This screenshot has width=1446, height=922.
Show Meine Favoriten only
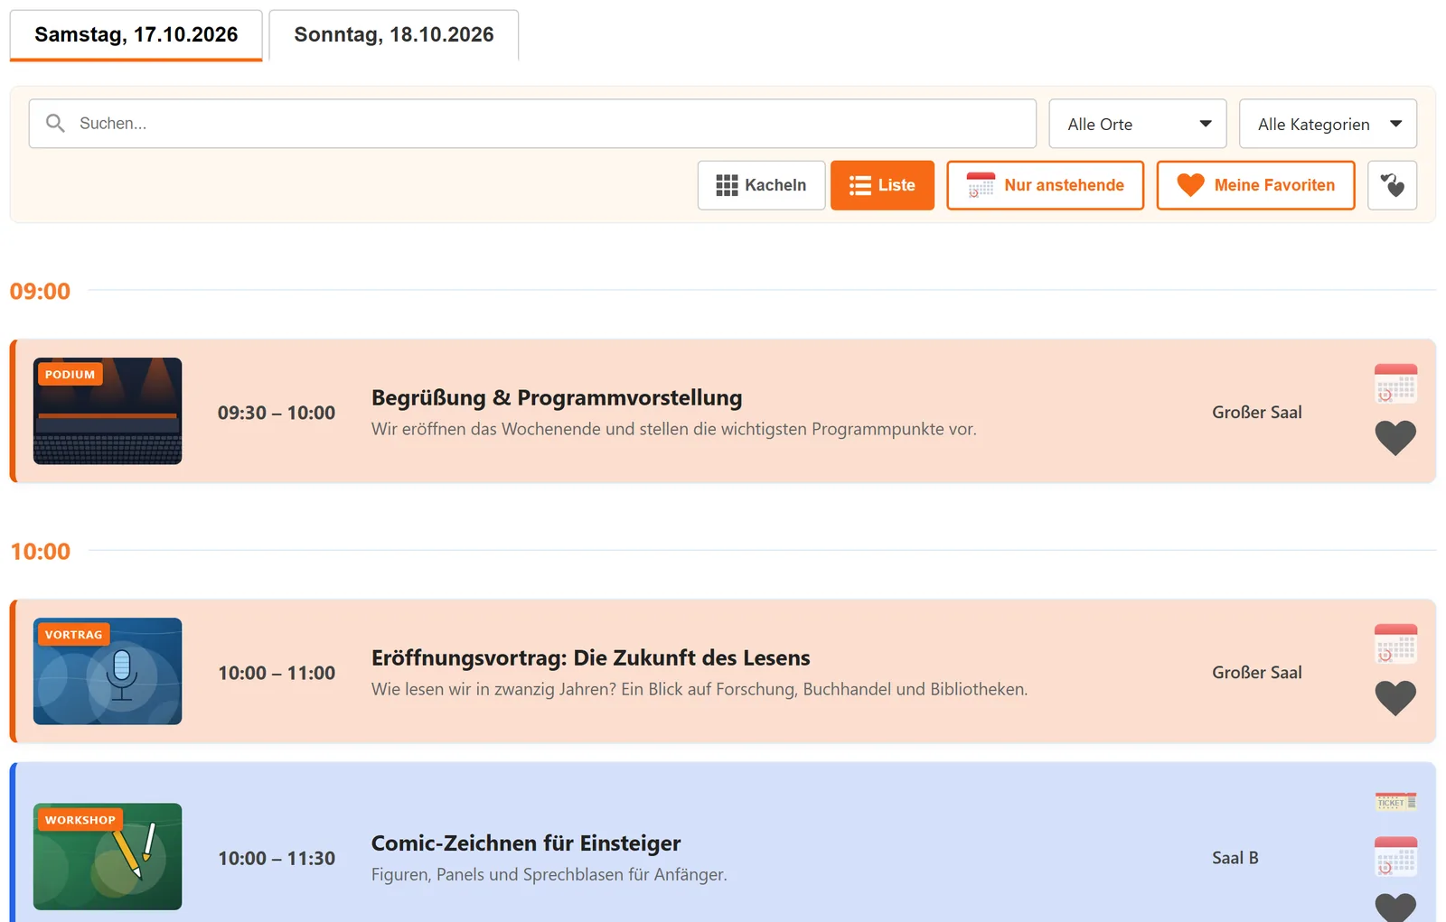point(1255,185)
